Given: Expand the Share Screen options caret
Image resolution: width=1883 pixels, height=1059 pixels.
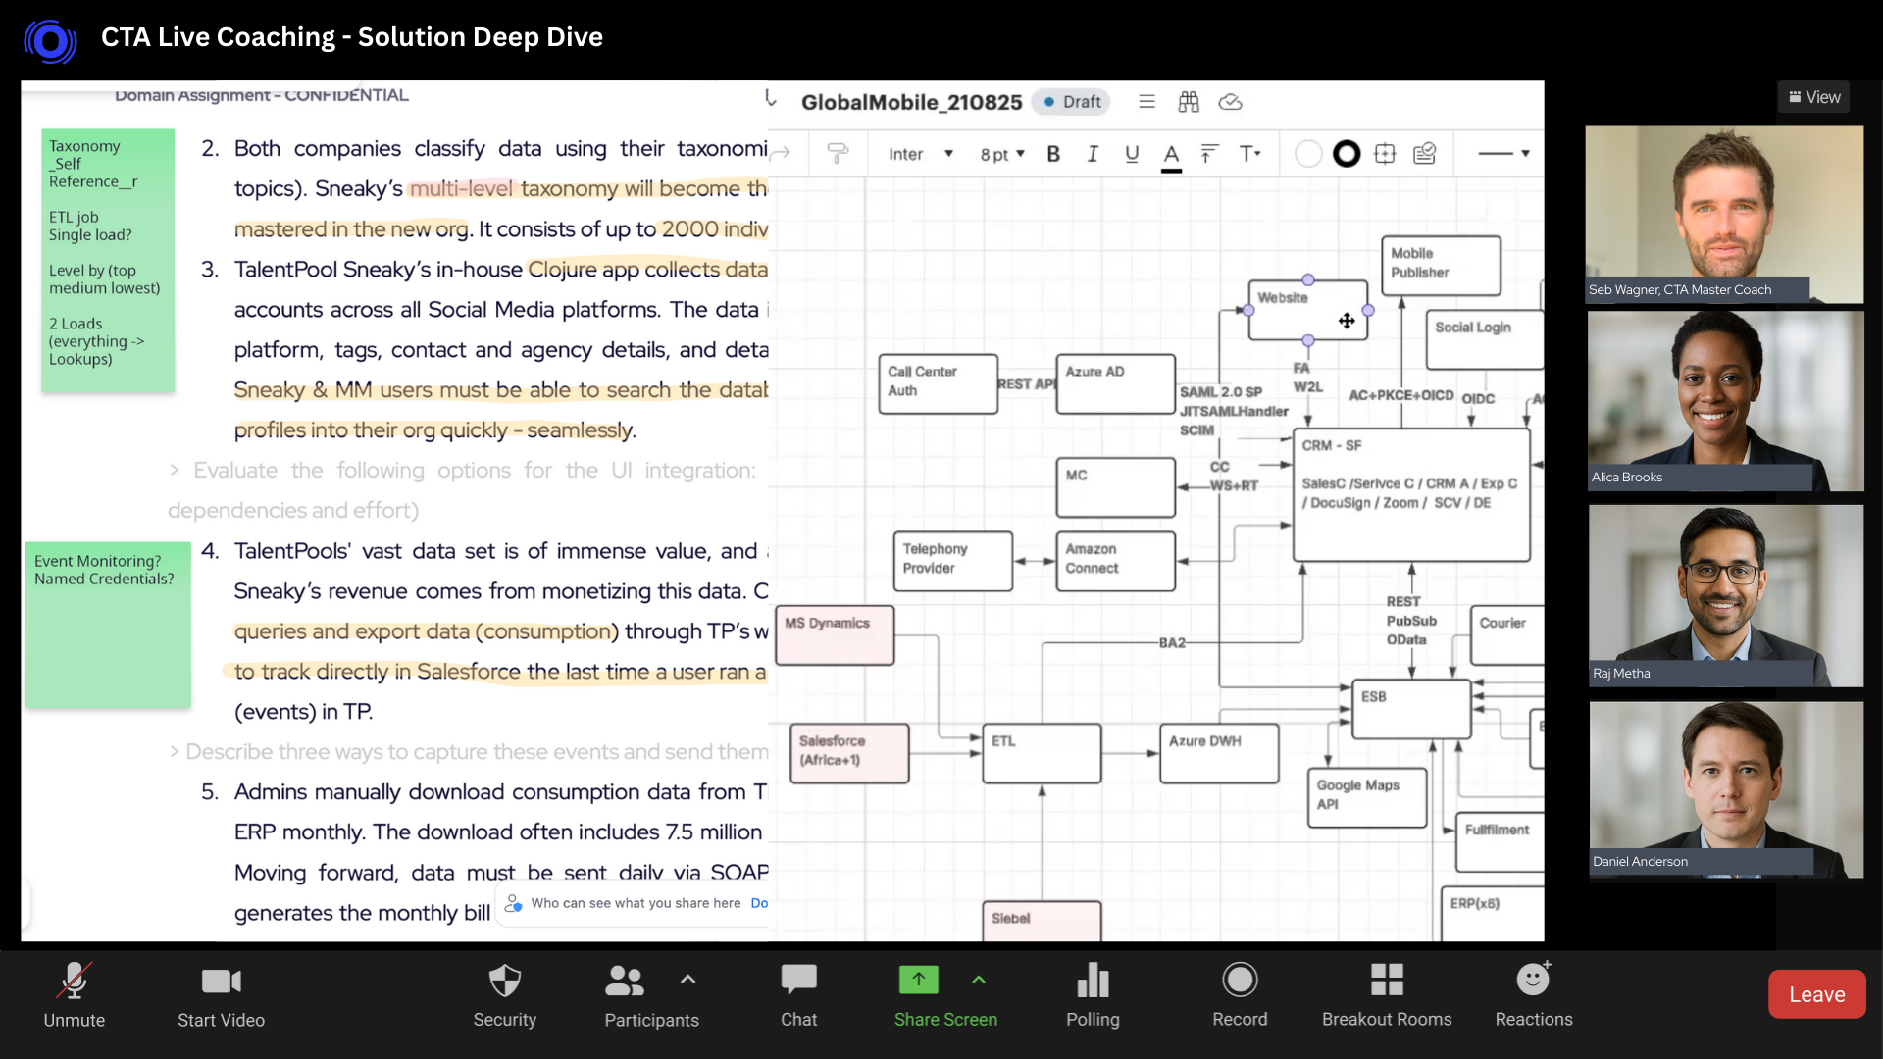Looking at the screenshot, I should [x=979, y=980].
